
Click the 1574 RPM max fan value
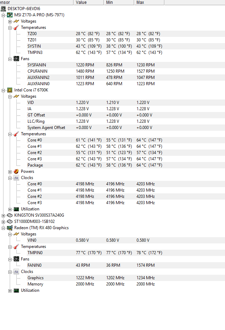click(x=146, y=265)
